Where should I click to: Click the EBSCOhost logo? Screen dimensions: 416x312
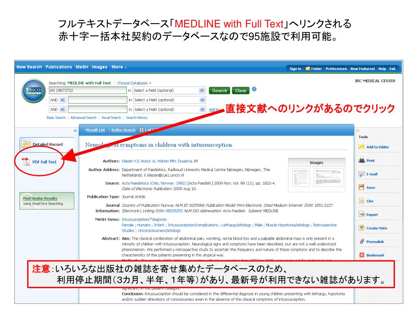coord(33,91)
